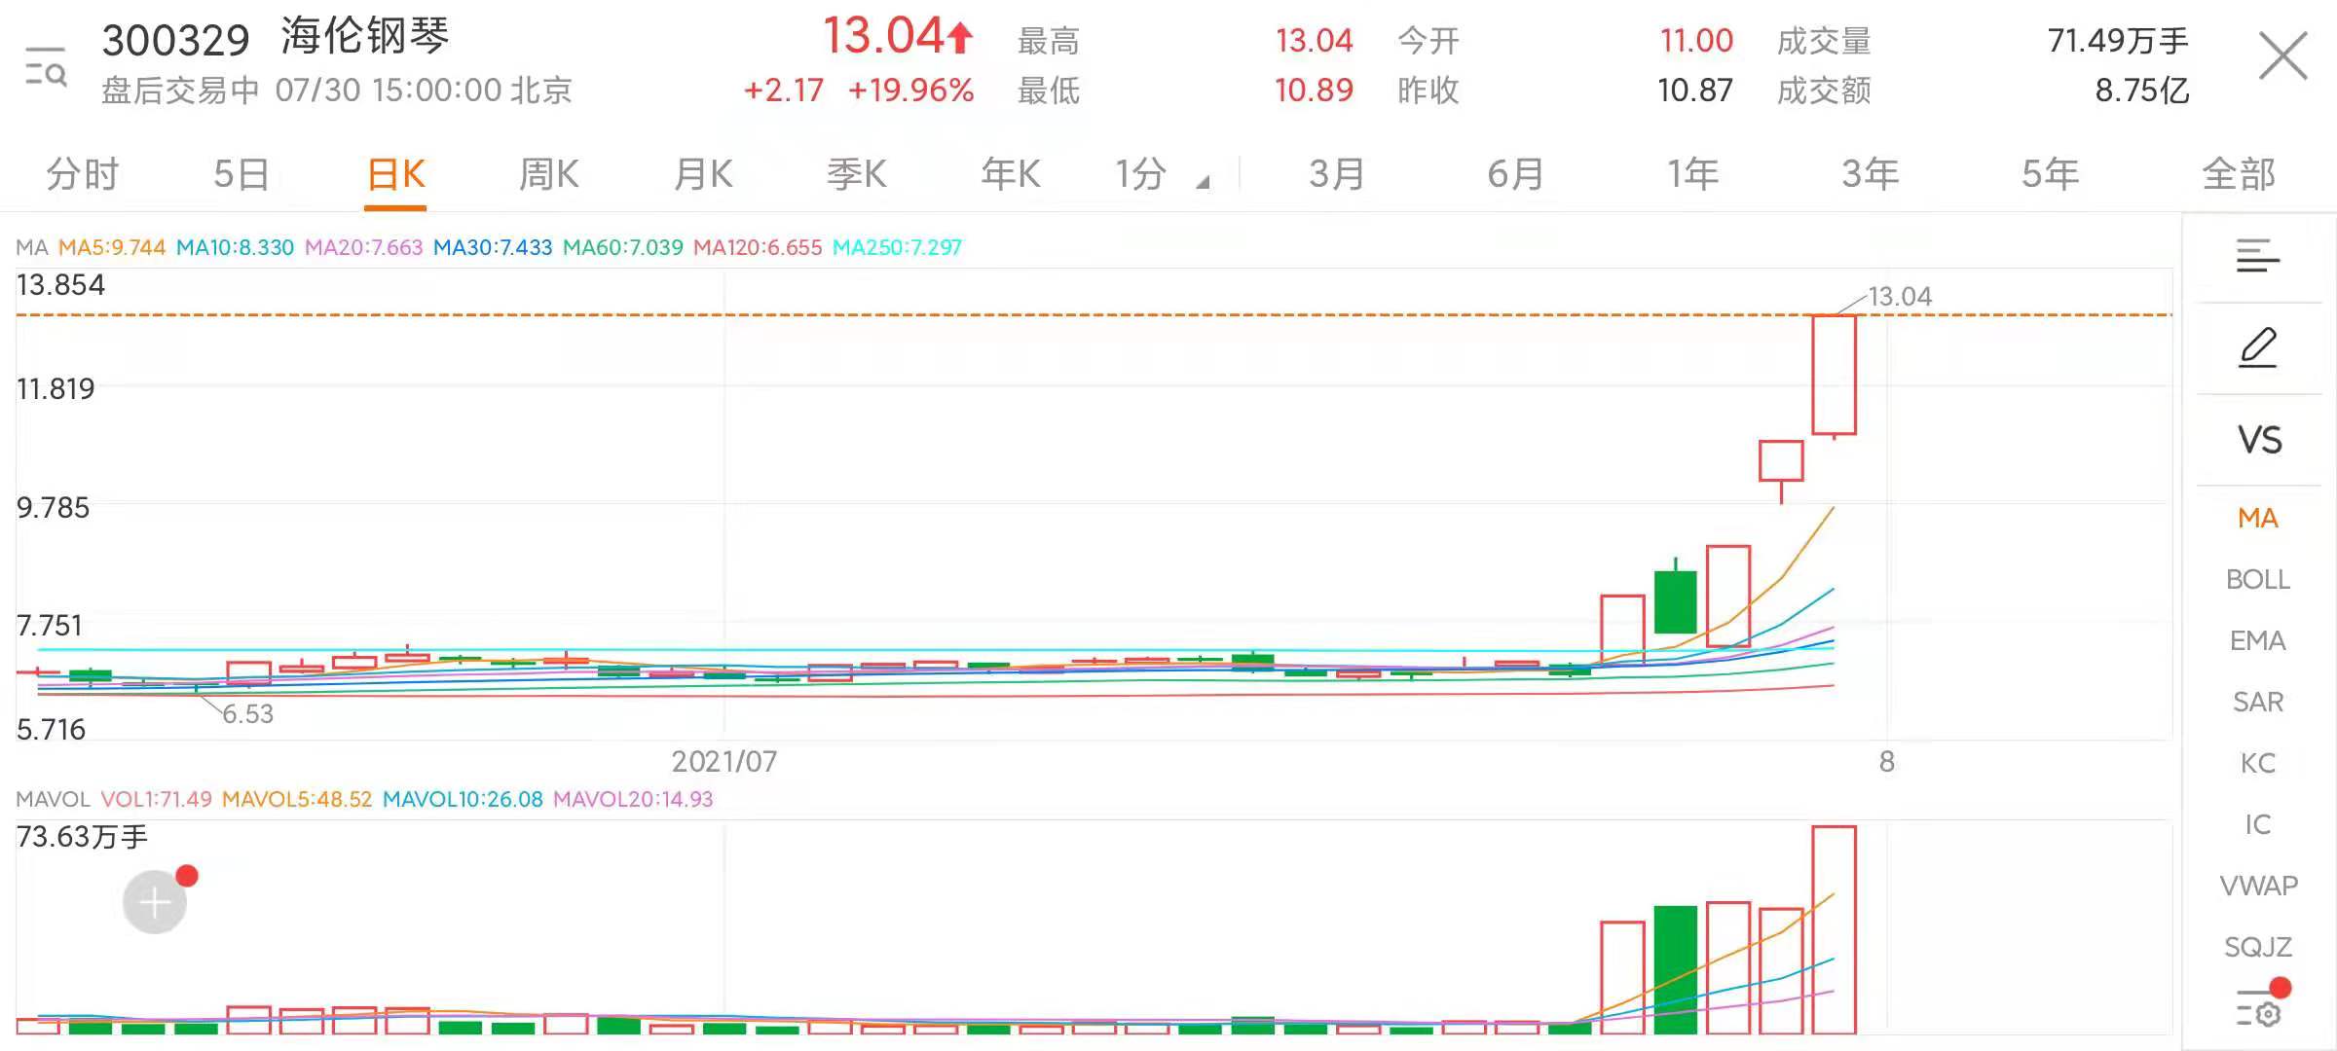Set range to 3年
The image size is (2337, 1051).
point(1871,174)
